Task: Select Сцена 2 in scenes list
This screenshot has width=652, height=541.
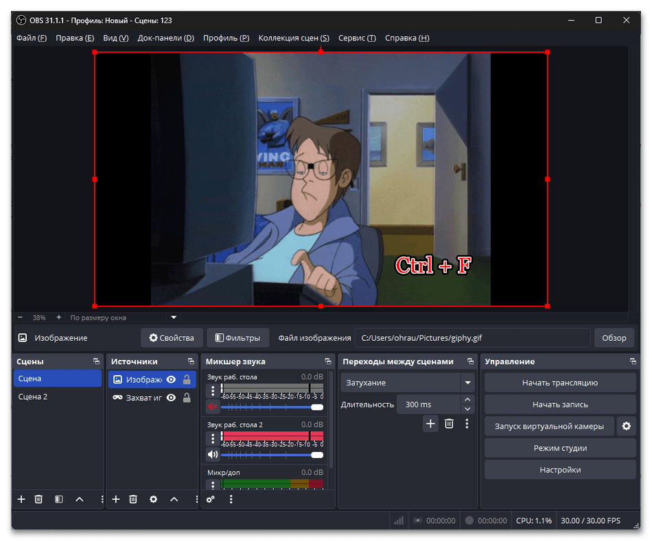Action: click(58, 397)
